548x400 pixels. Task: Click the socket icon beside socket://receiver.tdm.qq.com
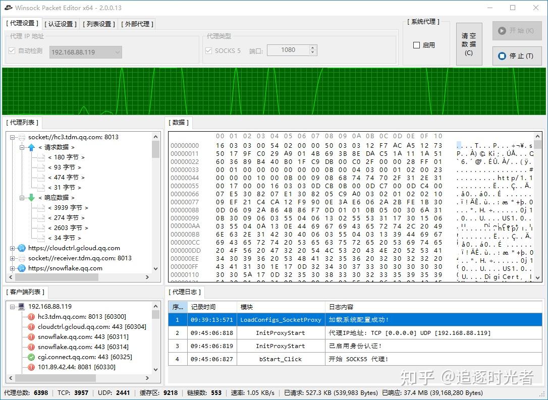(x=22, y=258)
